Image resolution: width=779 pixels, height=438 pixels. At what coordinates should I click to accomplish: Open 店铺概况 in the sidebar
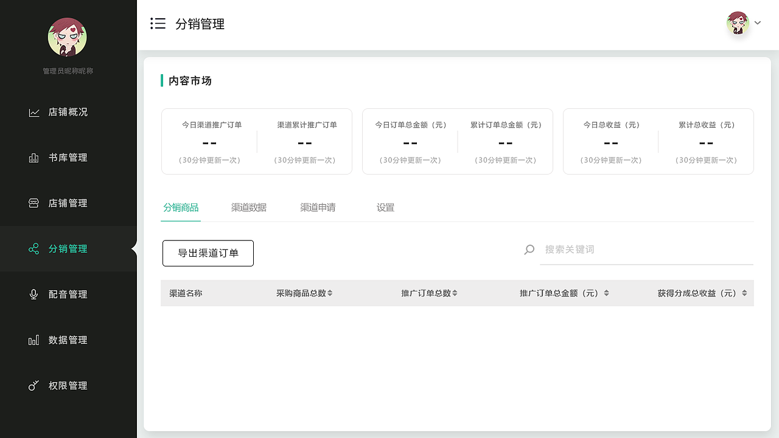tap(68, 112)
